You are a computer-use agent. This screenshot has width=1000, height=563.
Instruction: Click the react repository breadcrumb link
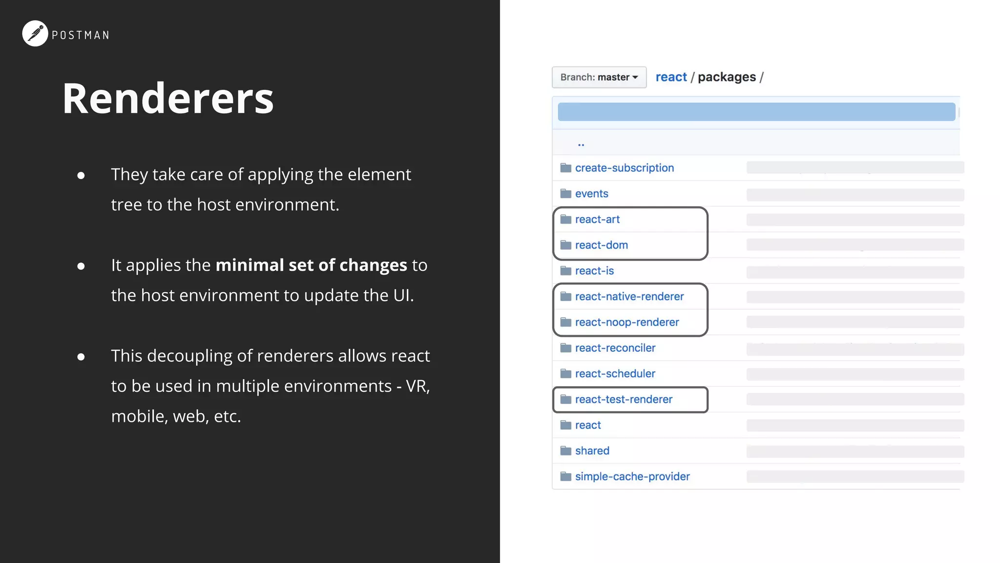pos(671,77)
